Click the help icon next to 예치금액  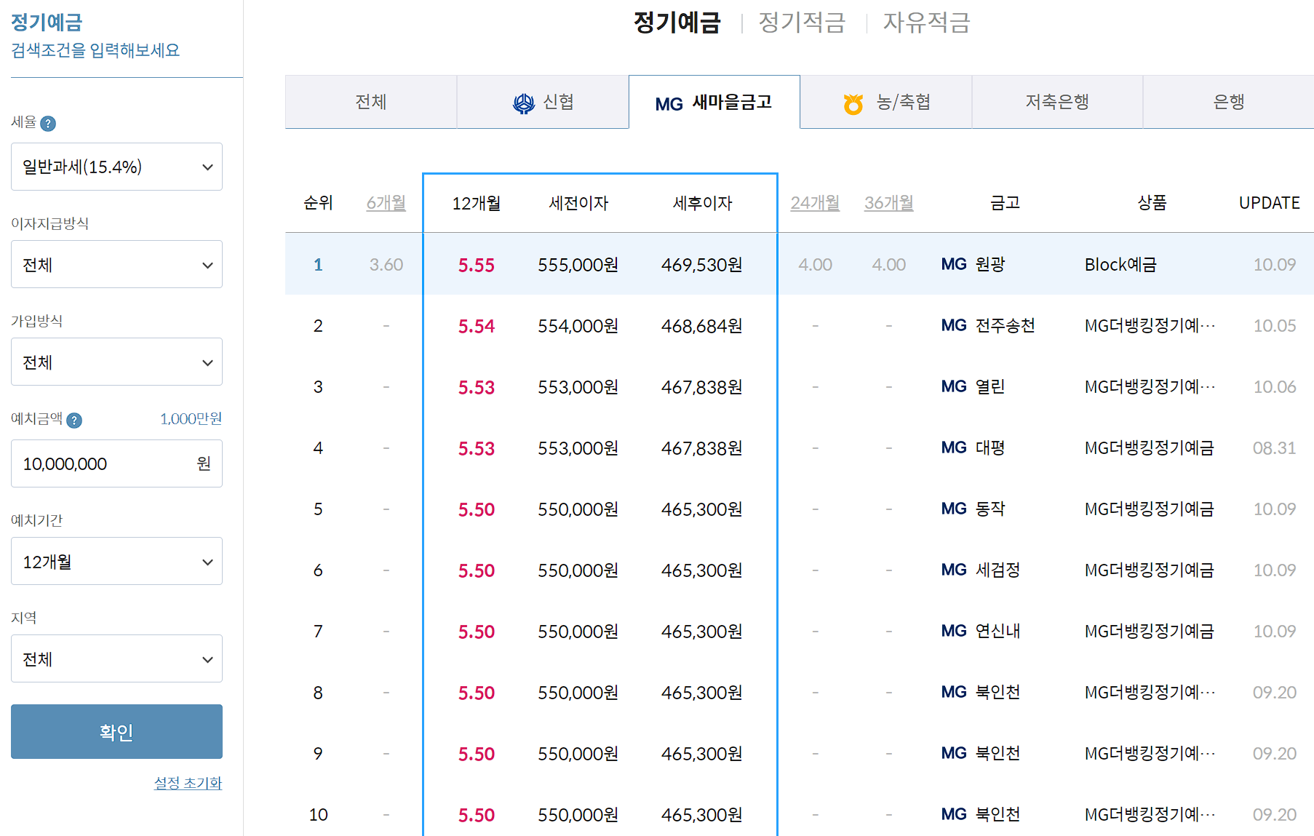(74, 421)
